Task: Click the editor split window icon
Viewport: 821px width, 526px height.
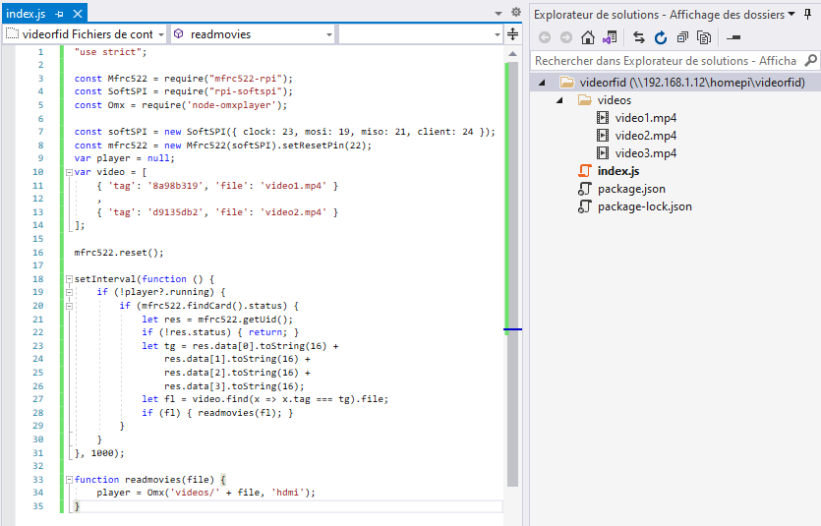Action: (512, 34)
